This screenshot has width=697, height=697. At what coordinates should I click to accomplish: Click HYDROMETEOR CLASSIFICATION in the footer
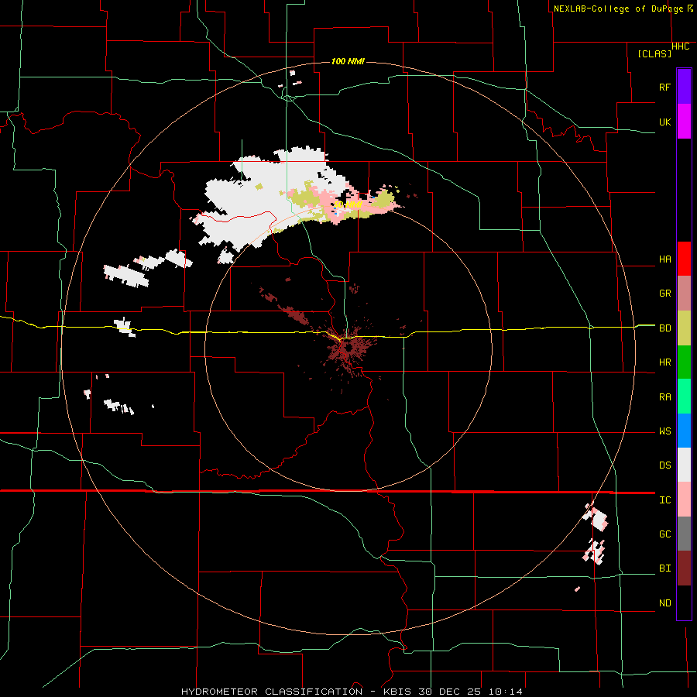(272, 692)
